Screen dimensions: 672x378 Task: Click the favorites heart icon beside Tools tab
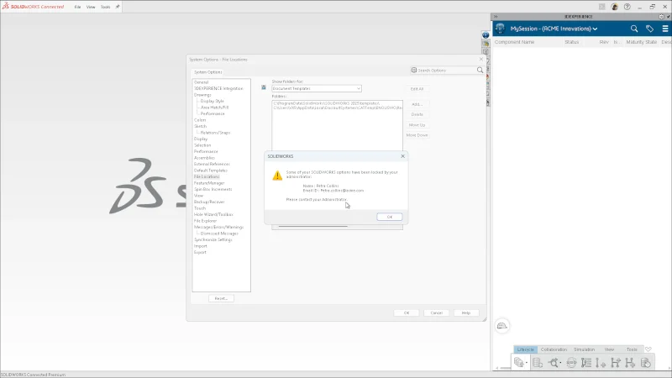point(648,349)
